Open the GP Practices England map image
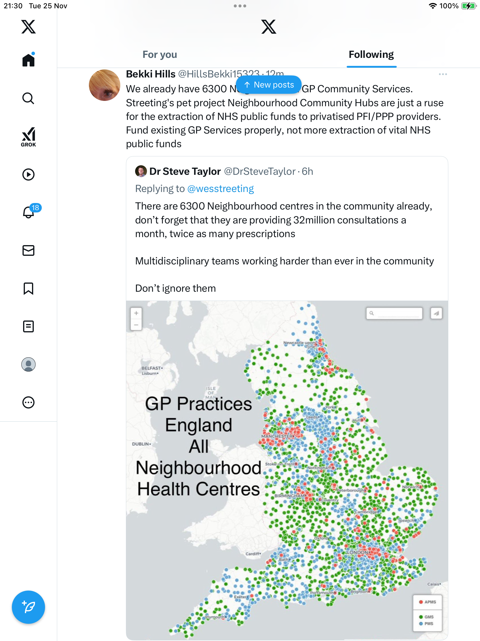 pos(287,470)
